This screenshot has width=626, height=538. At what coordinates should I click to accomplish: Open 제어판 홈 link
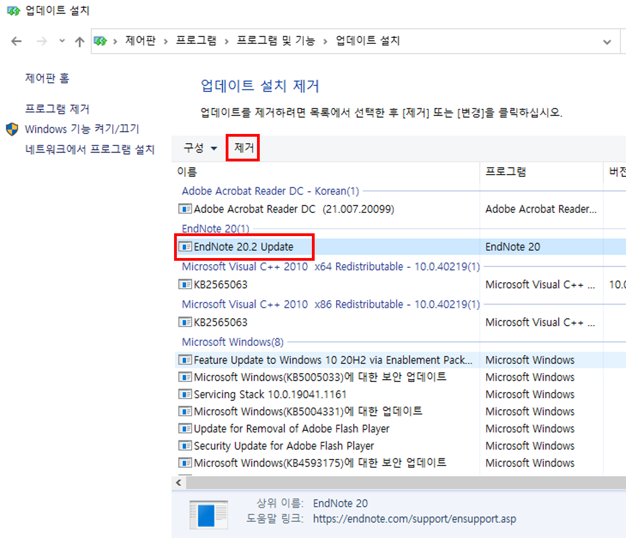(47, 78)
